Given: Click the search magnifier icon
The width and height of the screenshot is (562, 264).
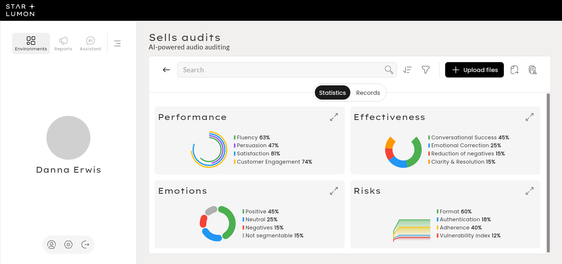Looking at the screenshot, I should (x=389, y=70).
